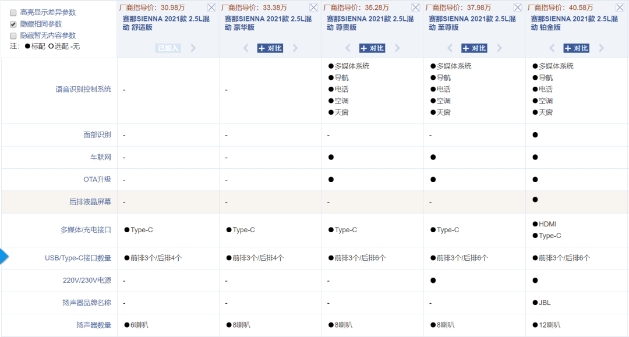This screenshot has width=629, height=337.
Task: Remove the 豪华版 column with its X icon
Action: pos(314,8)
